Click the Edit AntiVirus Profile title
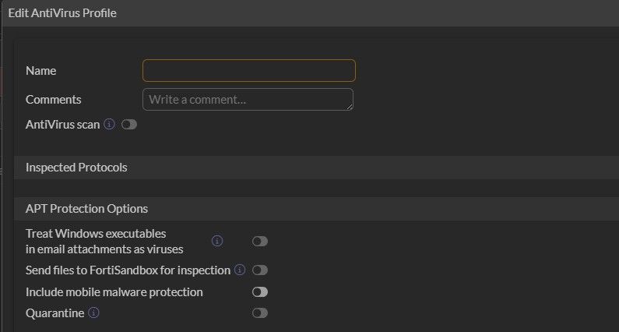619x332 pixels. tap(62, 13)
